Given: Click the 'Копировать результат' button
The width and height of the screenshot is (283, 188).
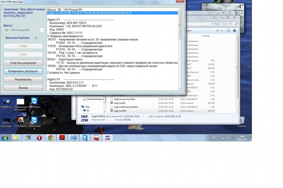Looking at the screenshot, I should click(23, 71).
